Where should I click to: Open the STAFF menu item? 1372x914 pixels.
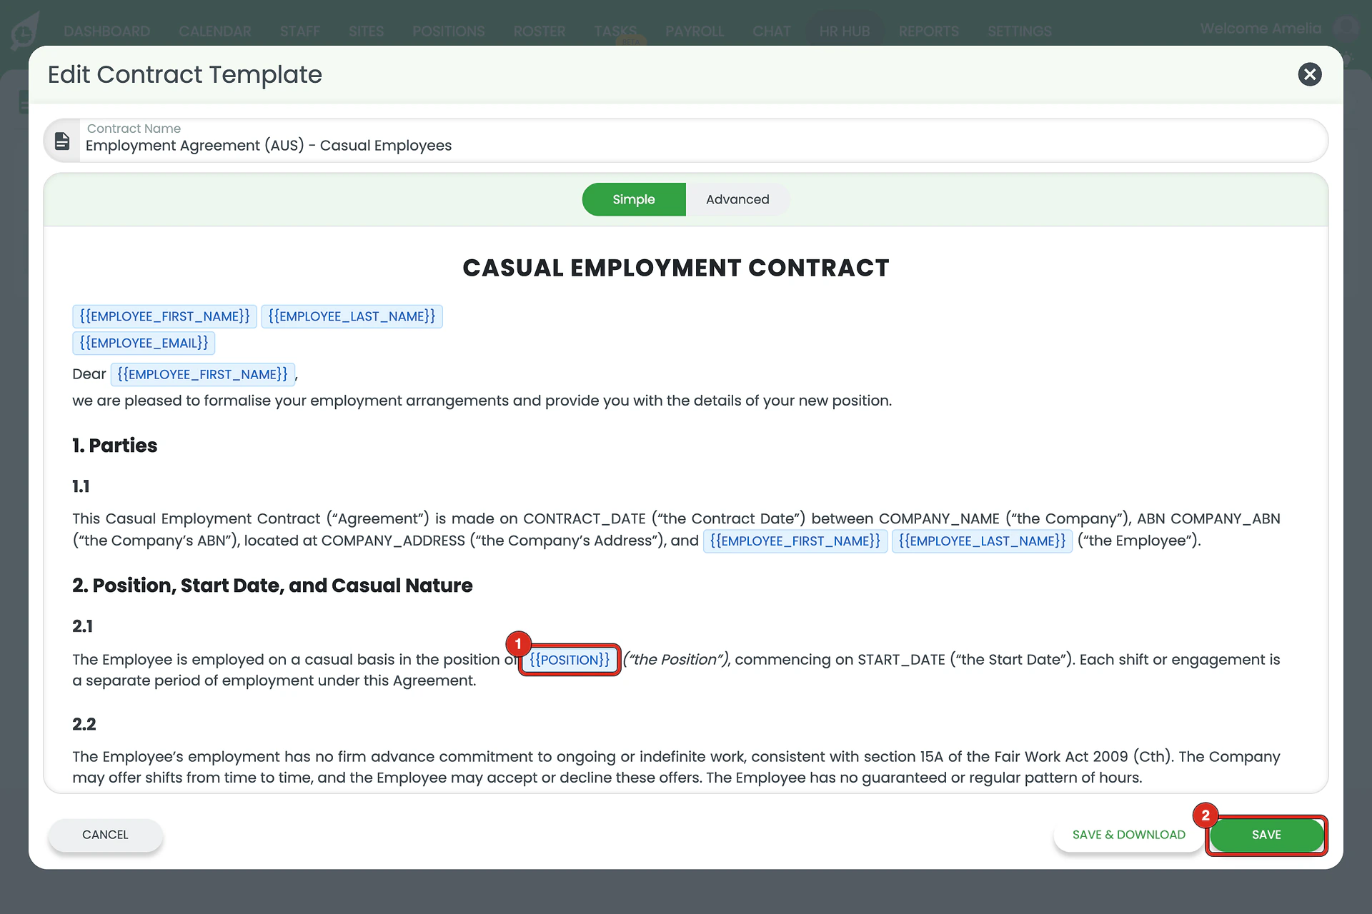[300, 31]
